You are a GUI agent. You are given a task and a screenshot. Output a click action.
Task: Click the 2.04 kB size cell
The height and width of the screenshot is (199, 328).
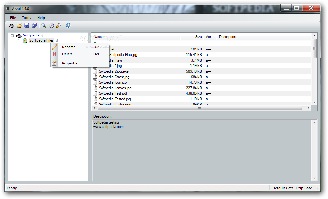pos(196,49)
